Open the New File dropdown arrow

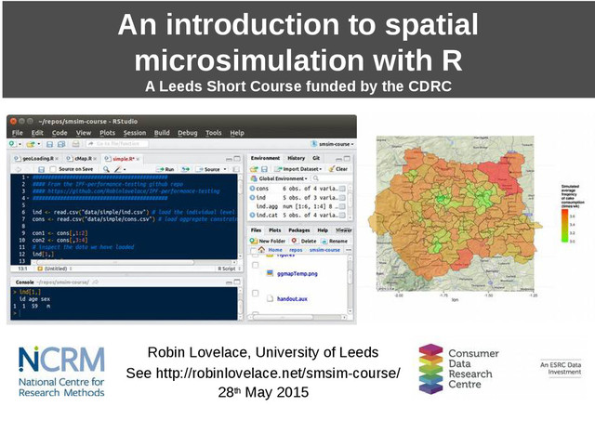20,145
